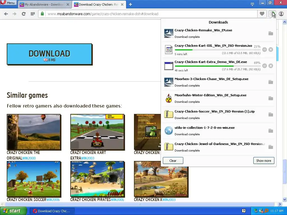Add page to bookmarks with heart icon
The height and width of the screenshot is (215, 287).
pyautogui.click(x=262, y=14)
